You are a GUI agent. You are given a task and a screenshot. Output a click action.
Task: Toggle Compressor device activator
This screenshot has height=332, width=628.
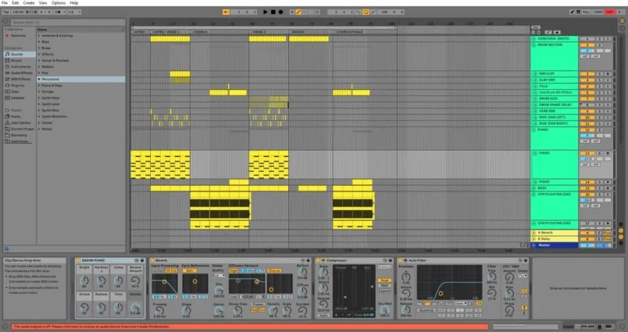tap(318, 261)
